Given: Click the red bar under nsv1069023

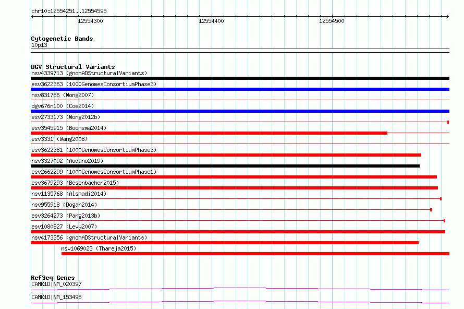Looking at the screenshot, I should (x=255, y=254).
